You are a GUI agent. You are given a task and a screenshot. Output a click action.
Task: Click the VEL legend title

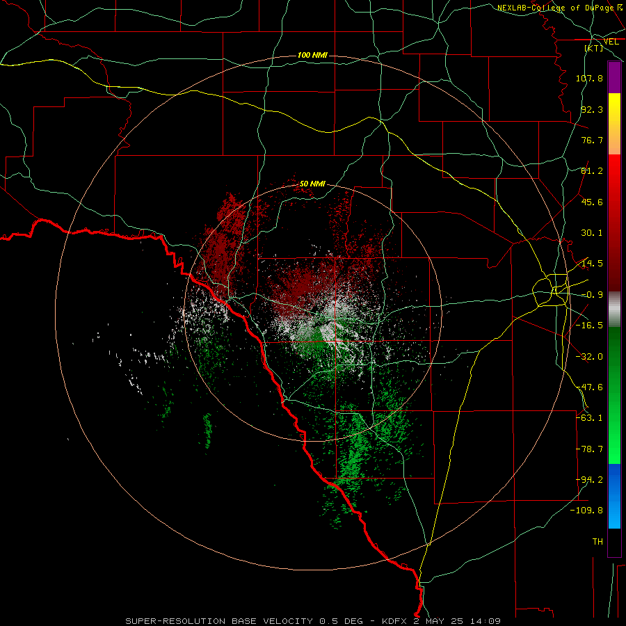611,42
